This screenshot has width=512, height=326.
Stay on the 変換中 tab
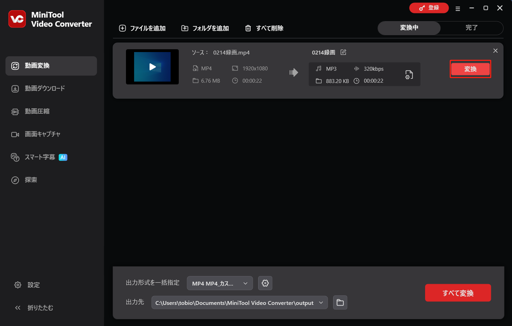pyautogui.click(x=409, y=28)
